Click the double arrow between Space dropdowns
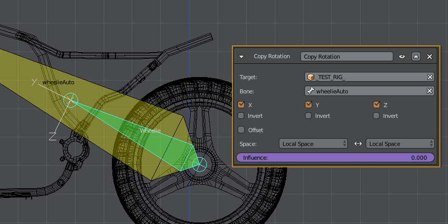This screenshot has width=448, height=224. coord(358,143)
